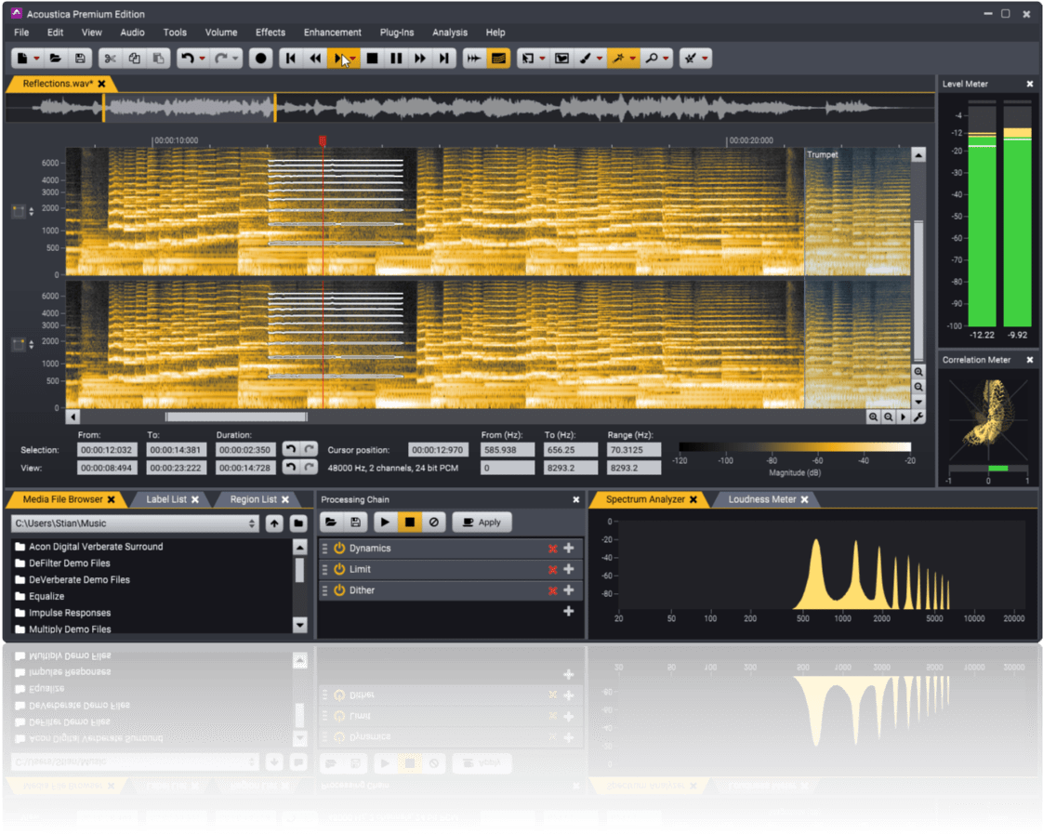Switch to the Loudness Meter tab
This screenshot has width=1043, height=834.
tap(761, 499)
